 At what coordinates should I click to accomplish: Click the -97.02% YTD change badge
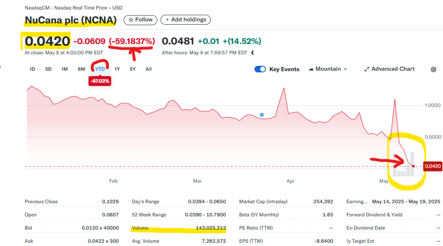click(x=100, y=81)
